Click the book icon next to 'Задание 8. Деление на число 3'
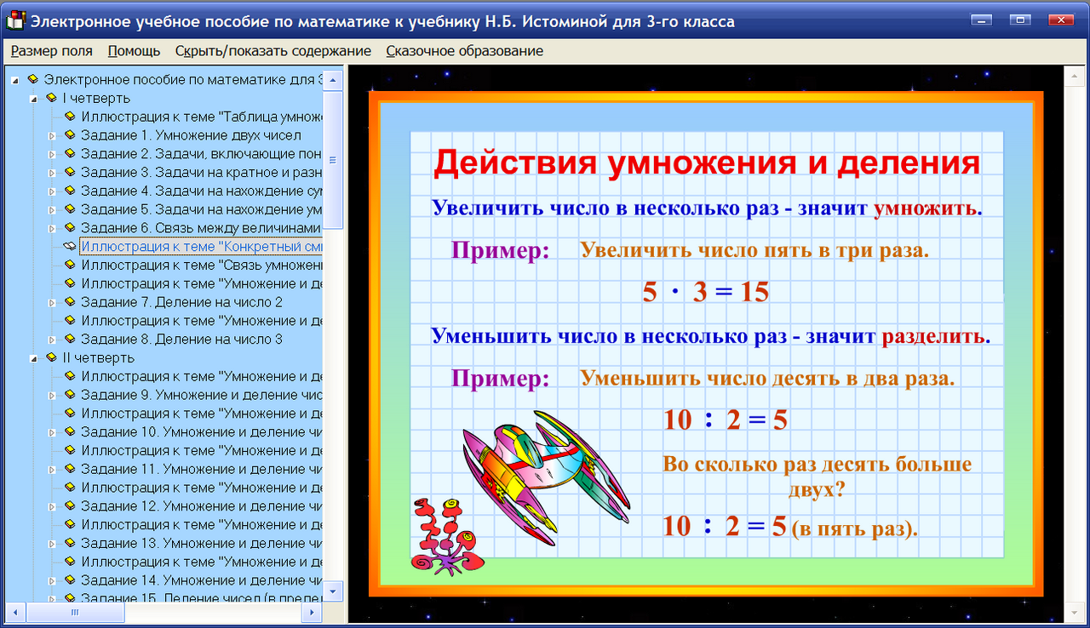Viewport: 1090px width, 628px height. point(69,339)
